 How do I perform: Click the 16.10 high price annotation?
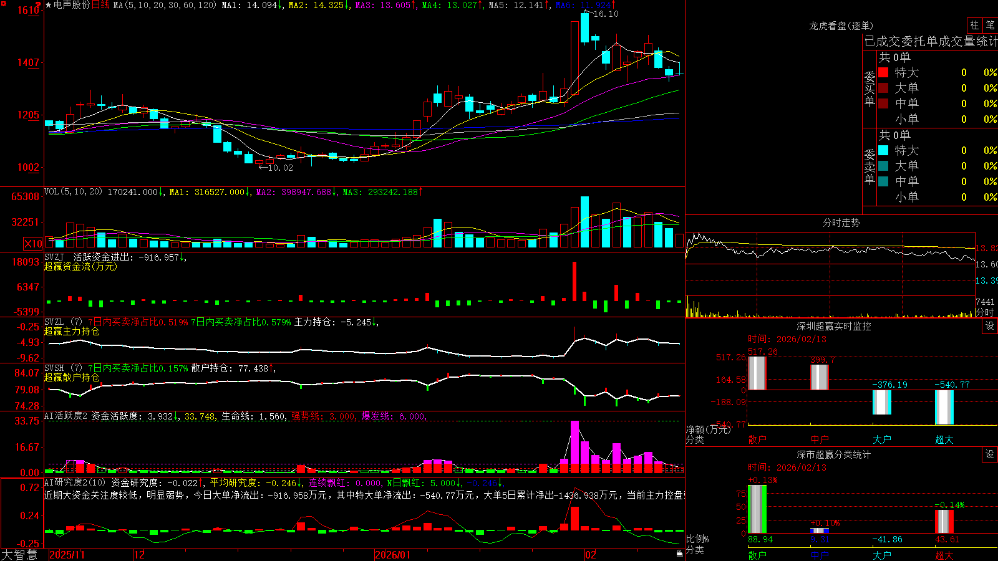point(606,14)
